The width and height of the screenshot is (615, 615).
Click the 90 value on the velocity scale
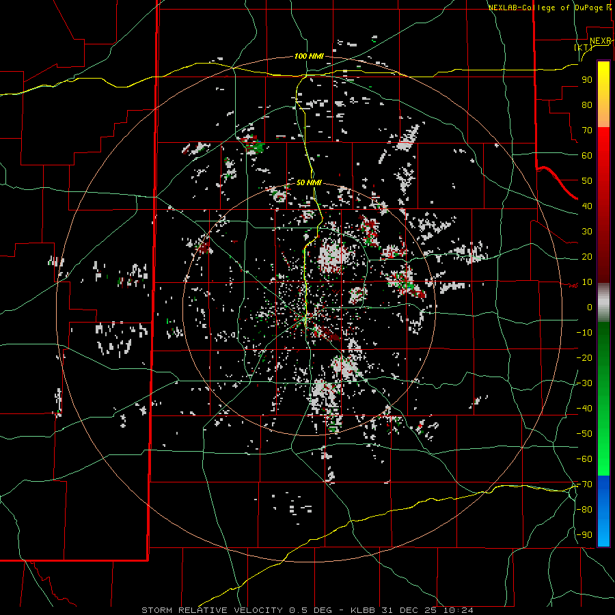click(x=587, y=80)
